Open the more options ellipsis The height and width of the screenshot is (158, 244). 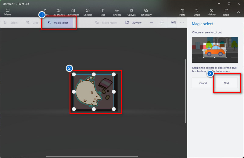182,23
